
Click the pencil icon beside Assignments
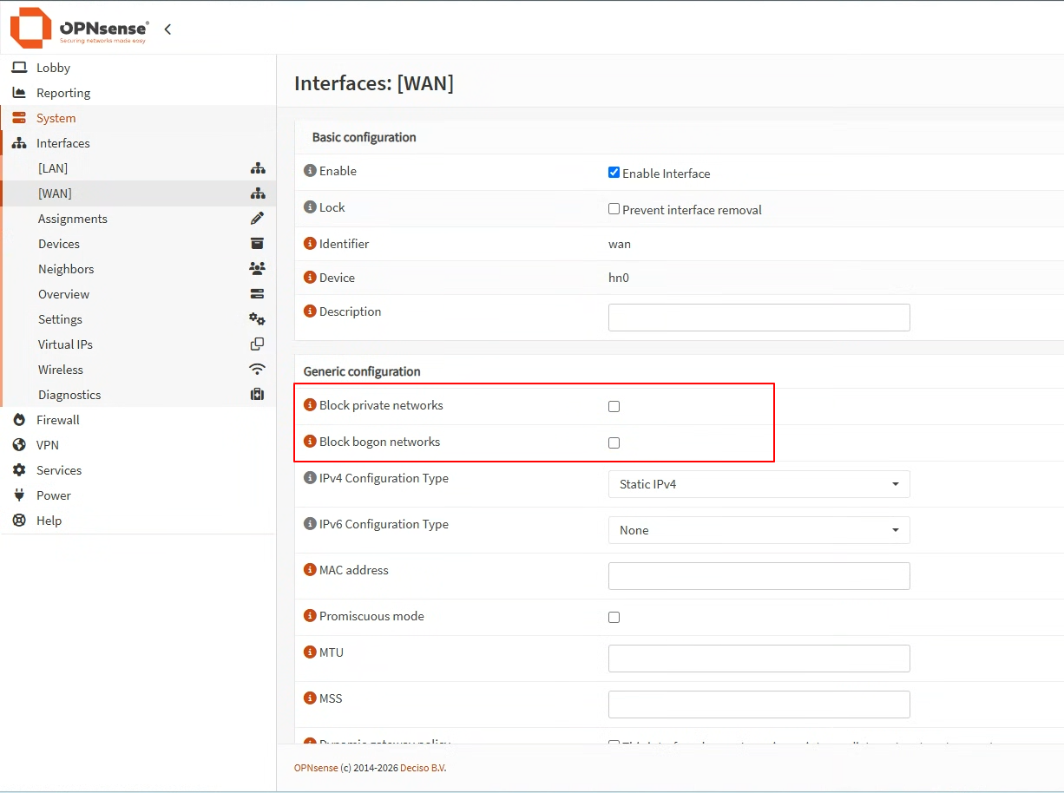(x=257, y=219)
